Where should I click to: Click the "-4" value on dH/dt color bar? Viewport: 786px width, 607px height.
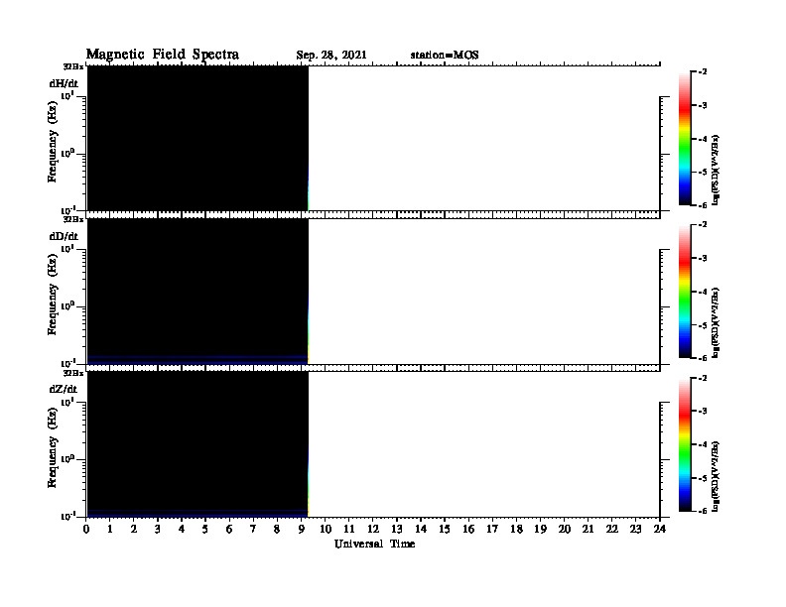703,139
